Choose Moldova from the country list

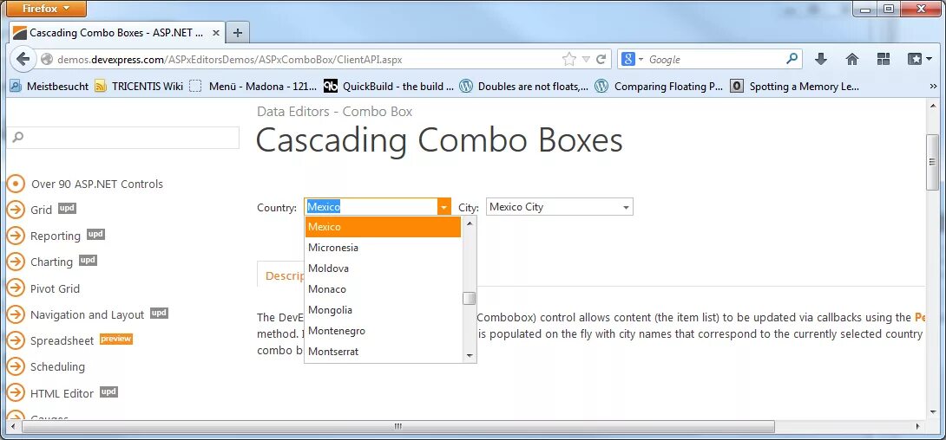pos(383,269)
